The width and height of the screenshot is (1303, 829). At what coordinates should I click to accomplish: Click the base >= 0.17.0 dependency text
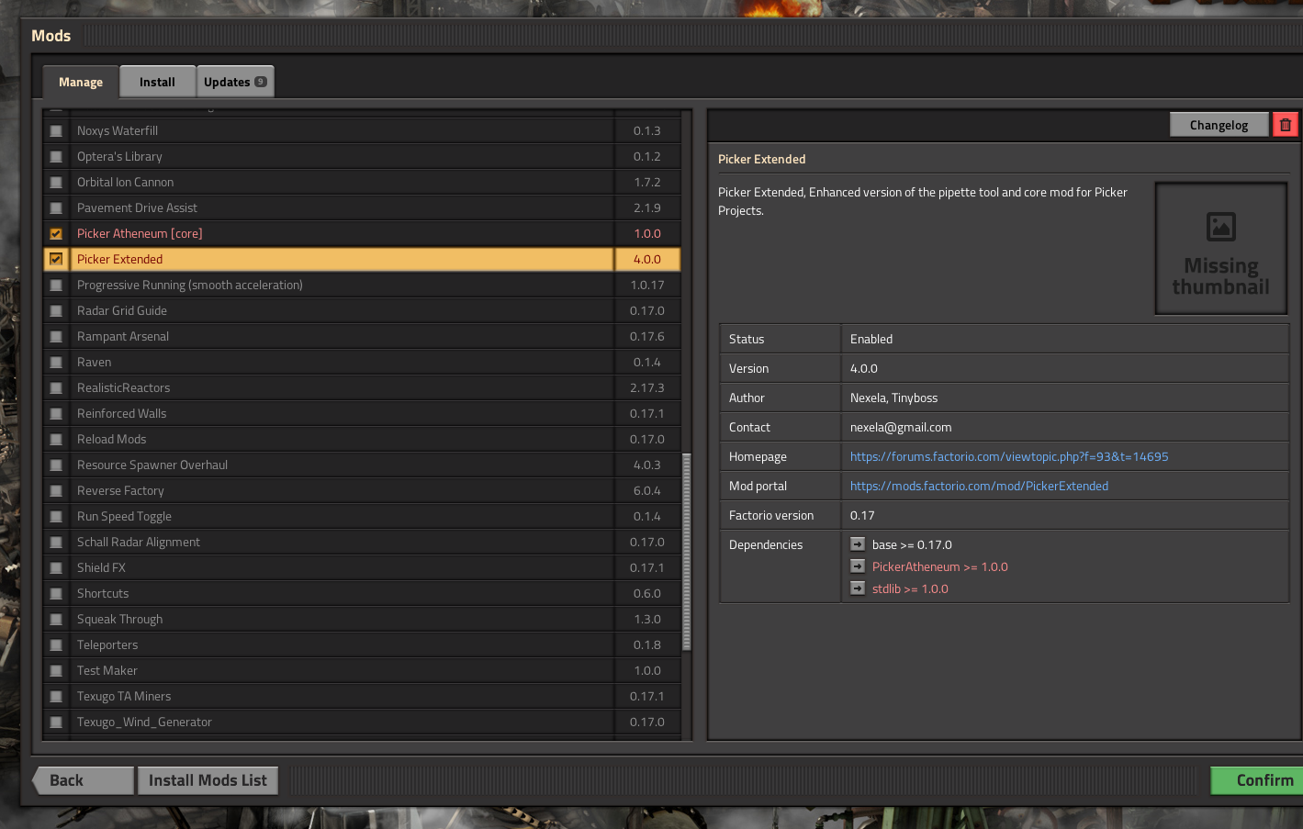coord(912,544)
